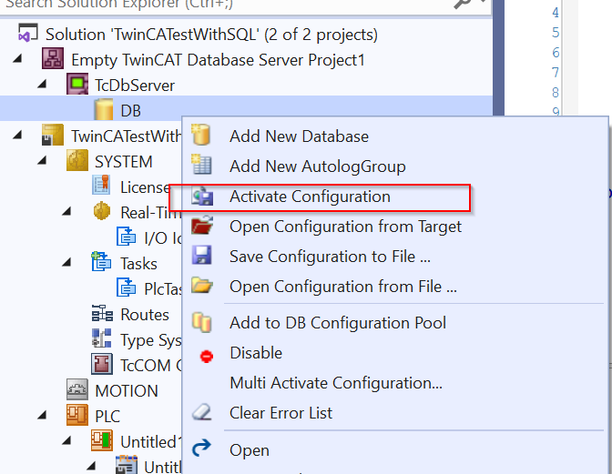Collapse the TcDbServer tree node

click(42, 85)
